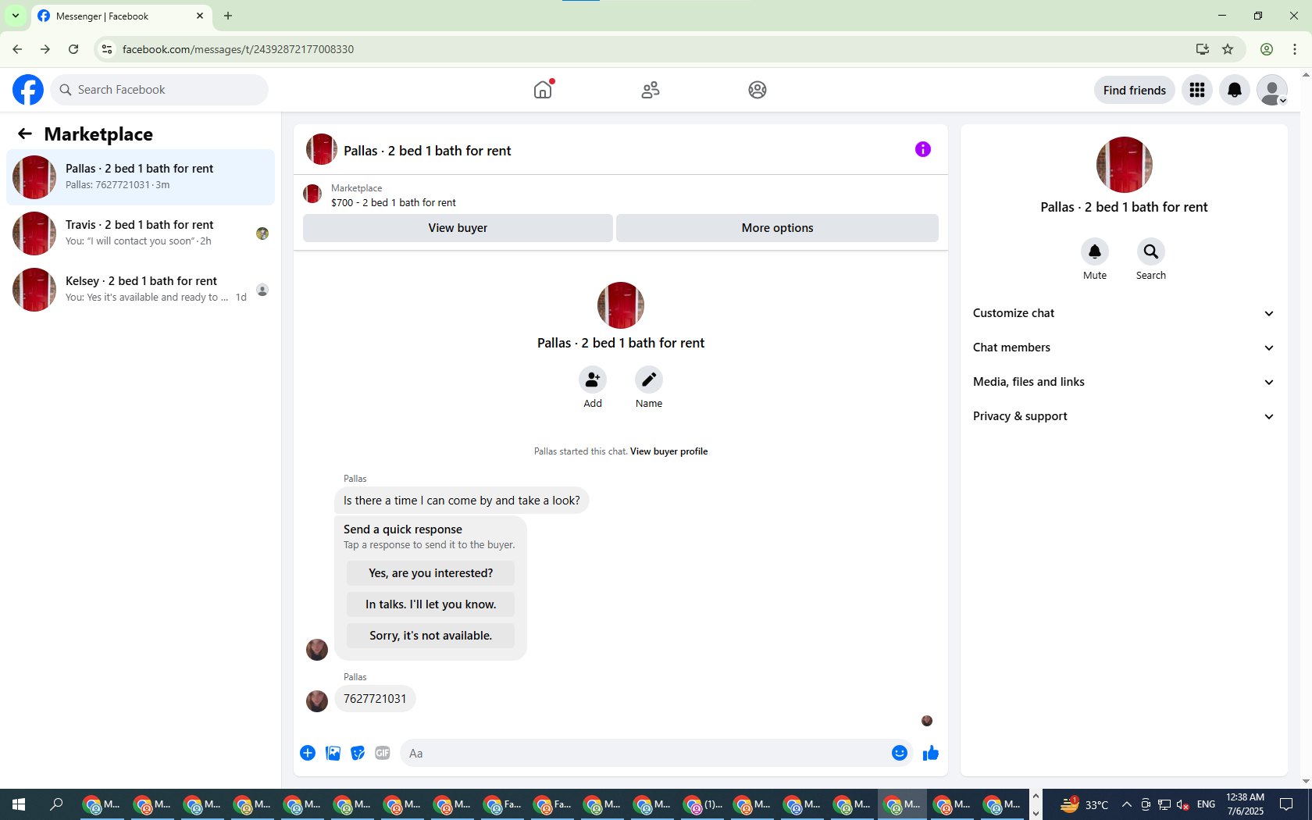Open Windows taskbar search
Viewport: 1312px width, 820px height.
(x=56, y=804)
